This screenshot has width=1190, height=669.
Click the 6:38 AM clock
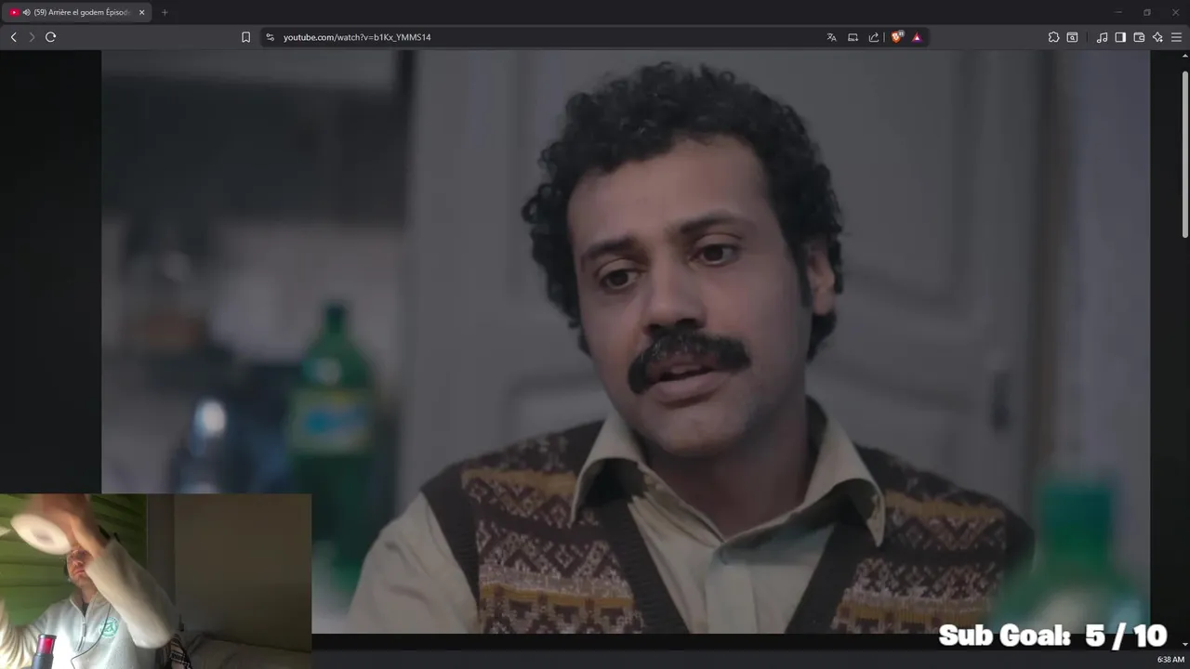point(1170,660)
